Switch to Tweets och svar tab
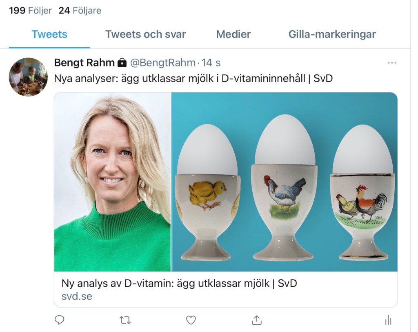 click(x=145, y=35)
